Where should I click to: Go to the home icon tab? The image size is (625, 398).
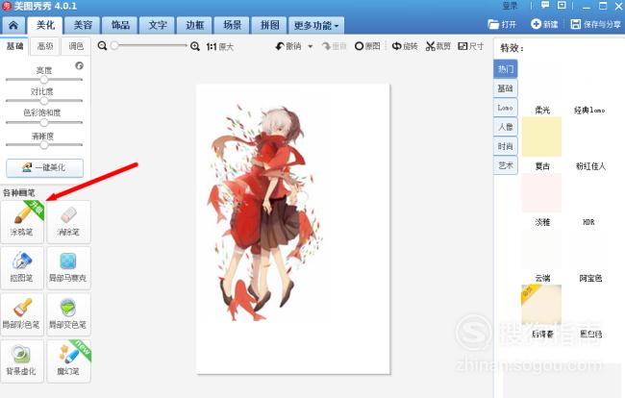click(13, 26)
